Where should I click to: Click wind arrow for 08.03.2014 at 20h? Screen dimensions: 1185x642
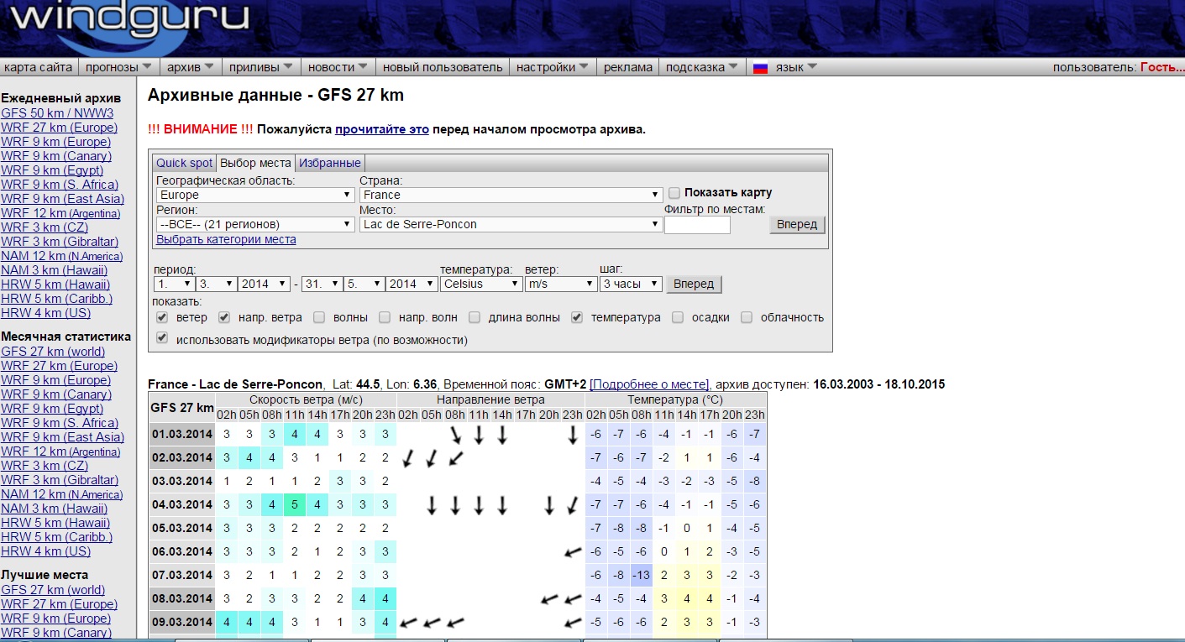point(549,599)
